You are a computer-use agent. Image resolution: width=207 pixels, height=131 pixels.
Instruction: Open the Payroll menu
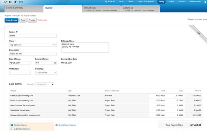pos(171,1)
